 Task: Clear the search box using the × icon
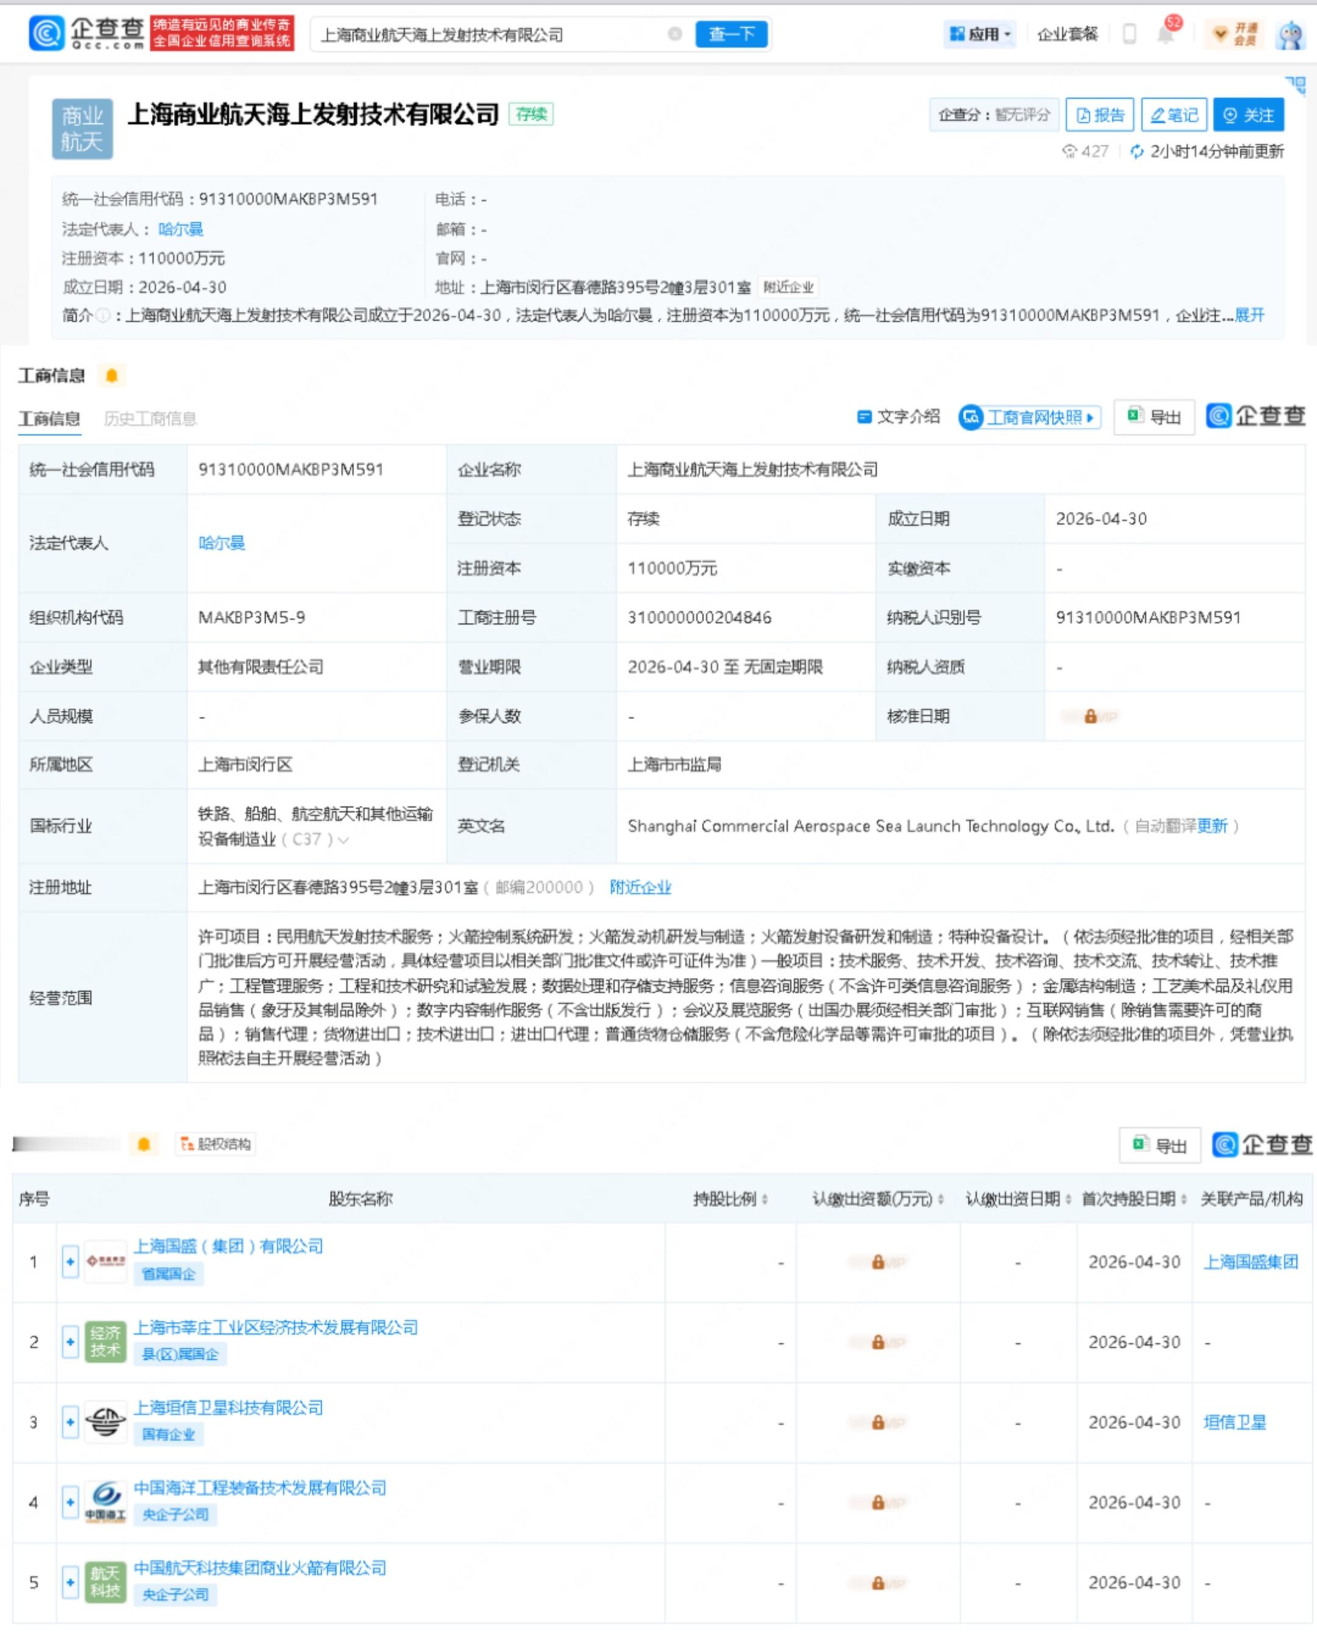(673, 34)
